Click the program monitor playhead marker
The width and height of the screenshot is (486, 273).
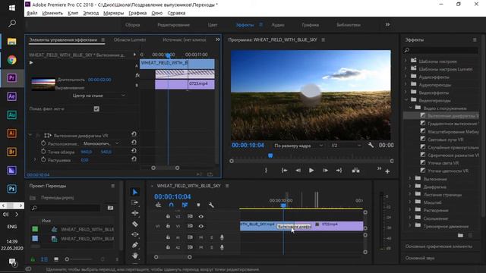tap(270, 155)
